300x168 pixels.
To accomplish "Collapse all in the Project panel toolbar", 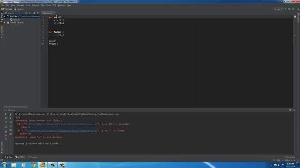I will pyautogui.click(x=30, y=13).
